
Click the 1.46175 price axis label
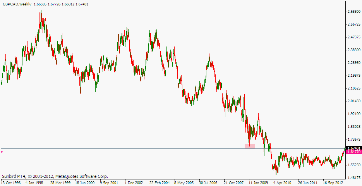pyautogui.click(x=354, y=178)
